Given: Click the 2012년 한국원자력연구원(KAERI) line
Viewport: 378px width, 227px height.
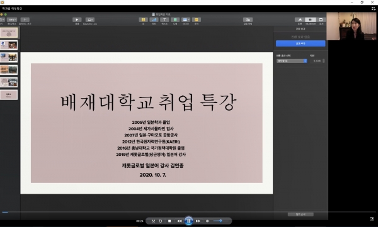Looking at the screenshot, I should tap(151, 141).
